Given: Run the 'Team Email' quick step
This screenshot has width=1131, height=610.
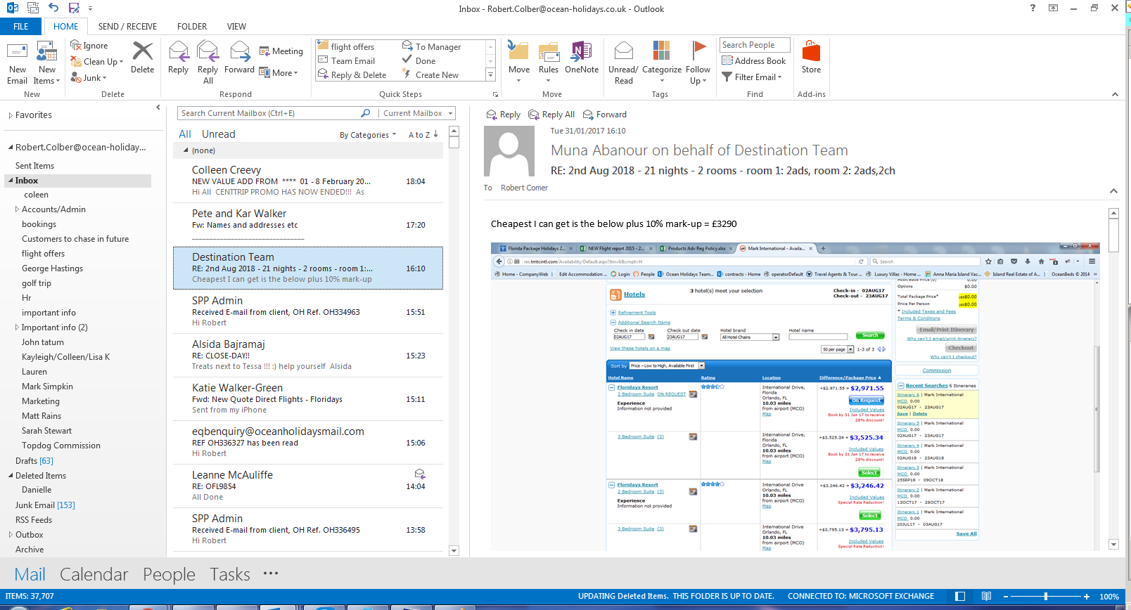Looking at the screenshot, I should point(347,61).
